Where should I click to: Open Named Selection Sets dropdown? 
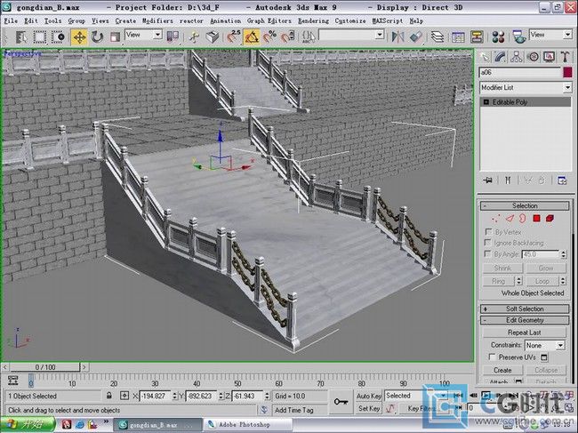tap(351, 35)
